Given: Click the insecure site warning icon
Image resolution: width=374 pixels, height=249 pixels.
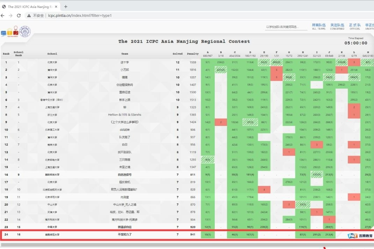Looking at the screenshot, I should click(29, 16).
